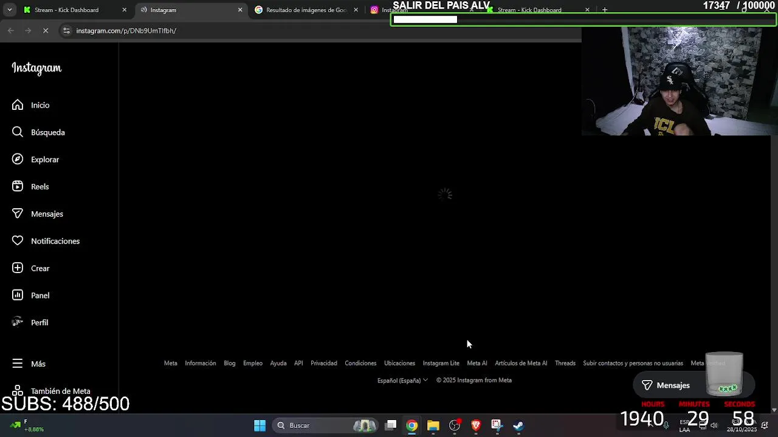Open the Reels icon in sidebar

pyautogui.click(x=18, y=186)
